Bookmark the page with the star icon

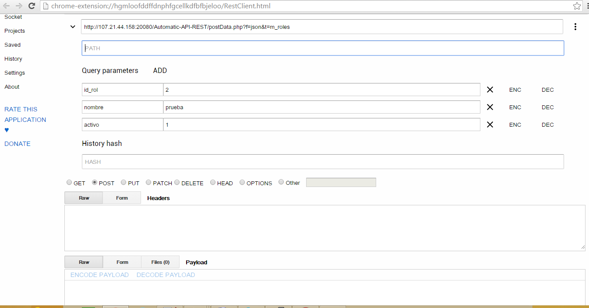pyautogui.click(x=577, y=6)
